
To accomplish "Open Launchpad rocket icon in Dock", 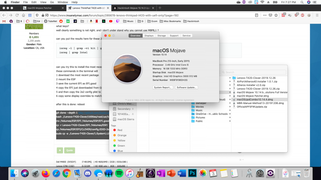I will pos(35,174).
